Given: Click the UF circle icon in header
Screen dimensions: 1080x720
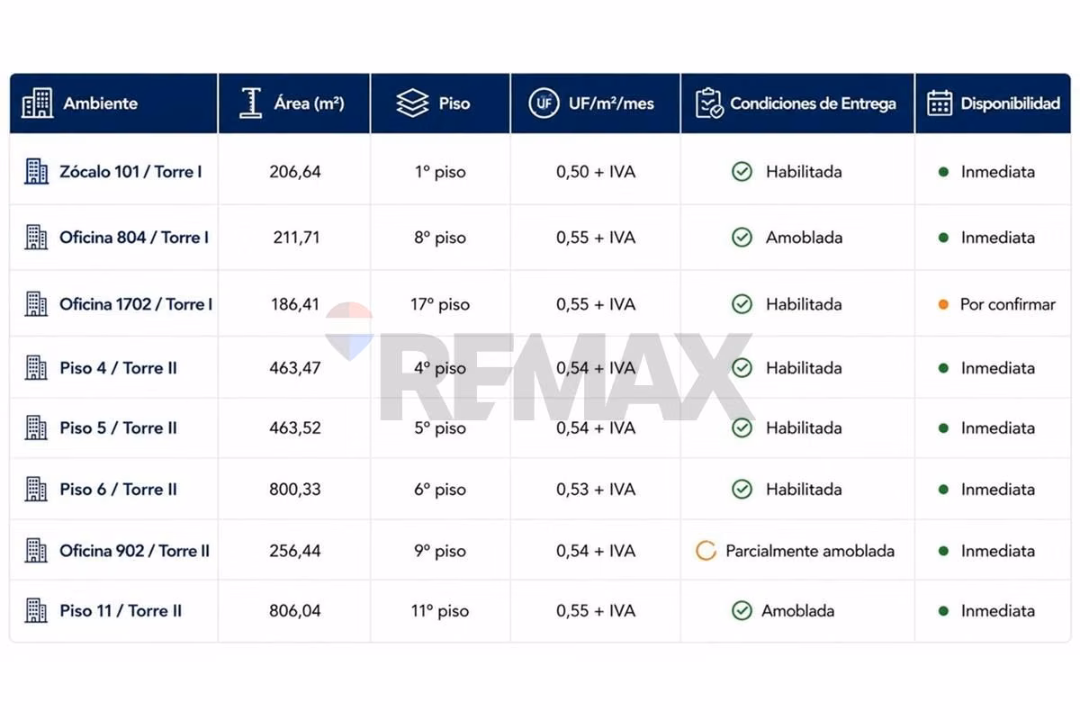Looking at the screenshot, I should [x=544, y=103].
